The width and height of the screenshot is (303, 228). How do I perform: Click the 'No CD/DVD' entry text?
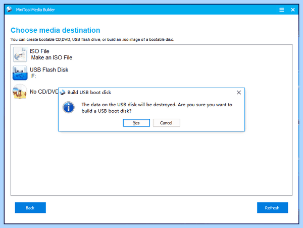click(x=44, y=92)
